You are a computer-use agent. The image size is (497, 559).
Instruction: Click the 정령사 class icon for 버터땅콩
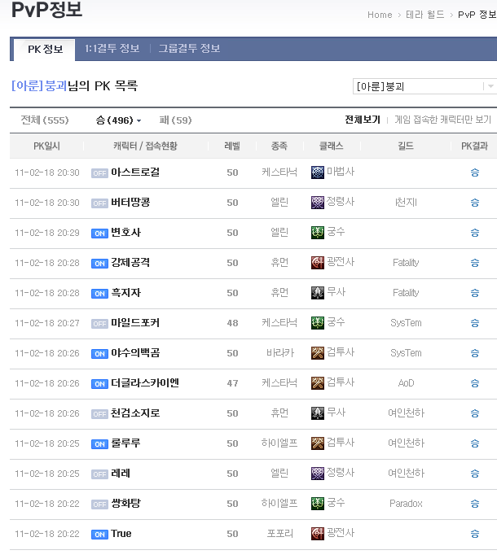[x=318, y=202]
